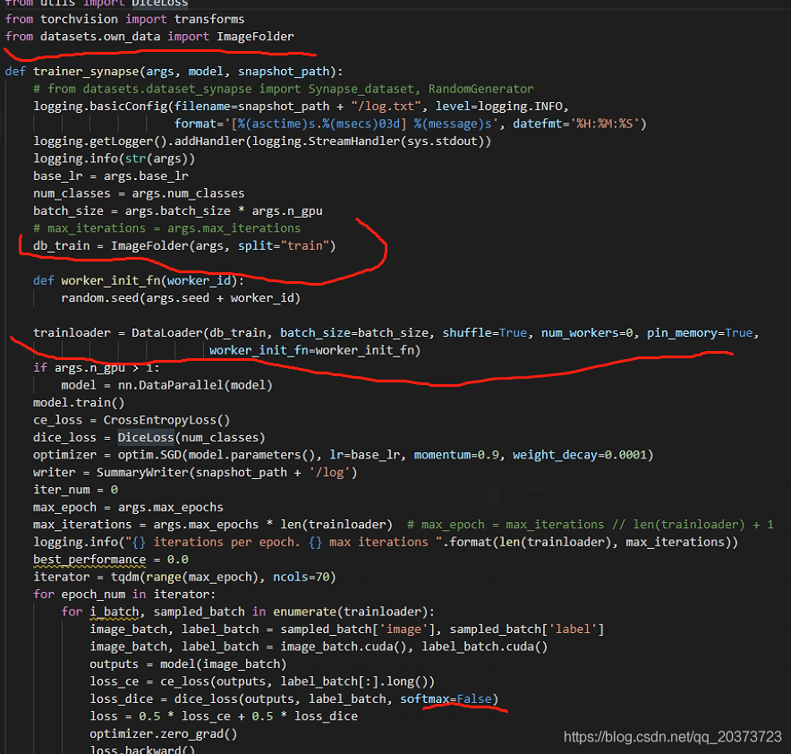Click the commented Synapse_dataset import line

[283, 88]
